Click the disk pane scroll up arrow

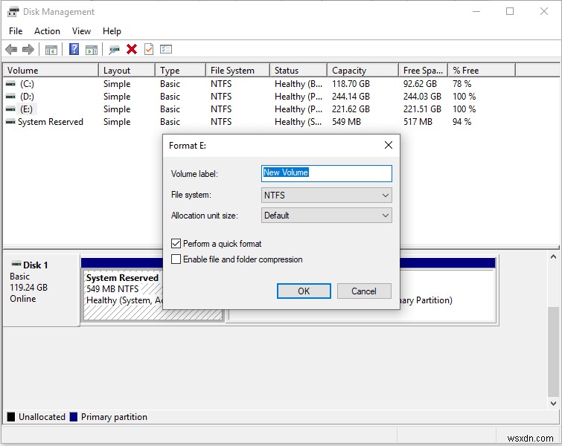[553, 256]
